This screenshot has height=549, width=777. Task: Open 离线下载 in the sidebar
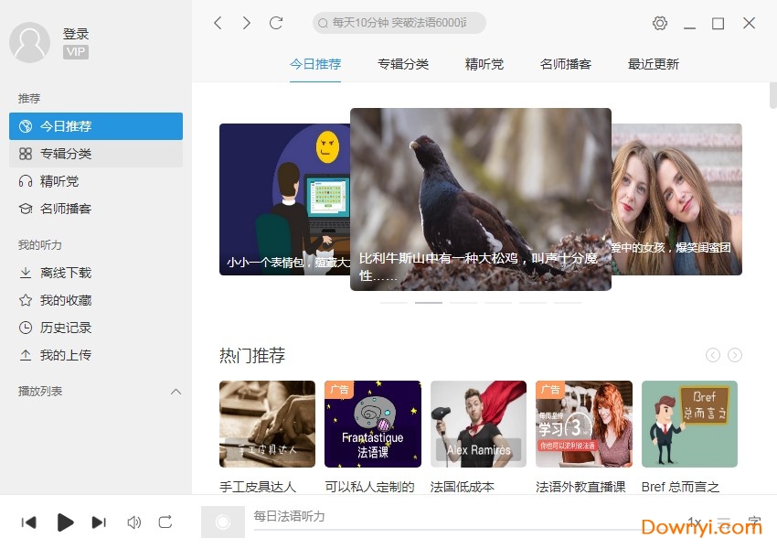(x=65, y=273)
